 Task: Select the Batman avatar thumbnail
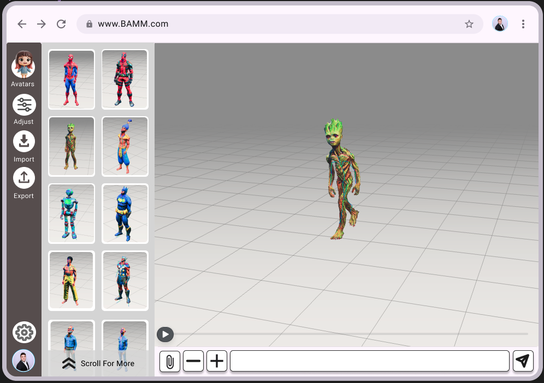pyautogui.click(x=125, y=213)
